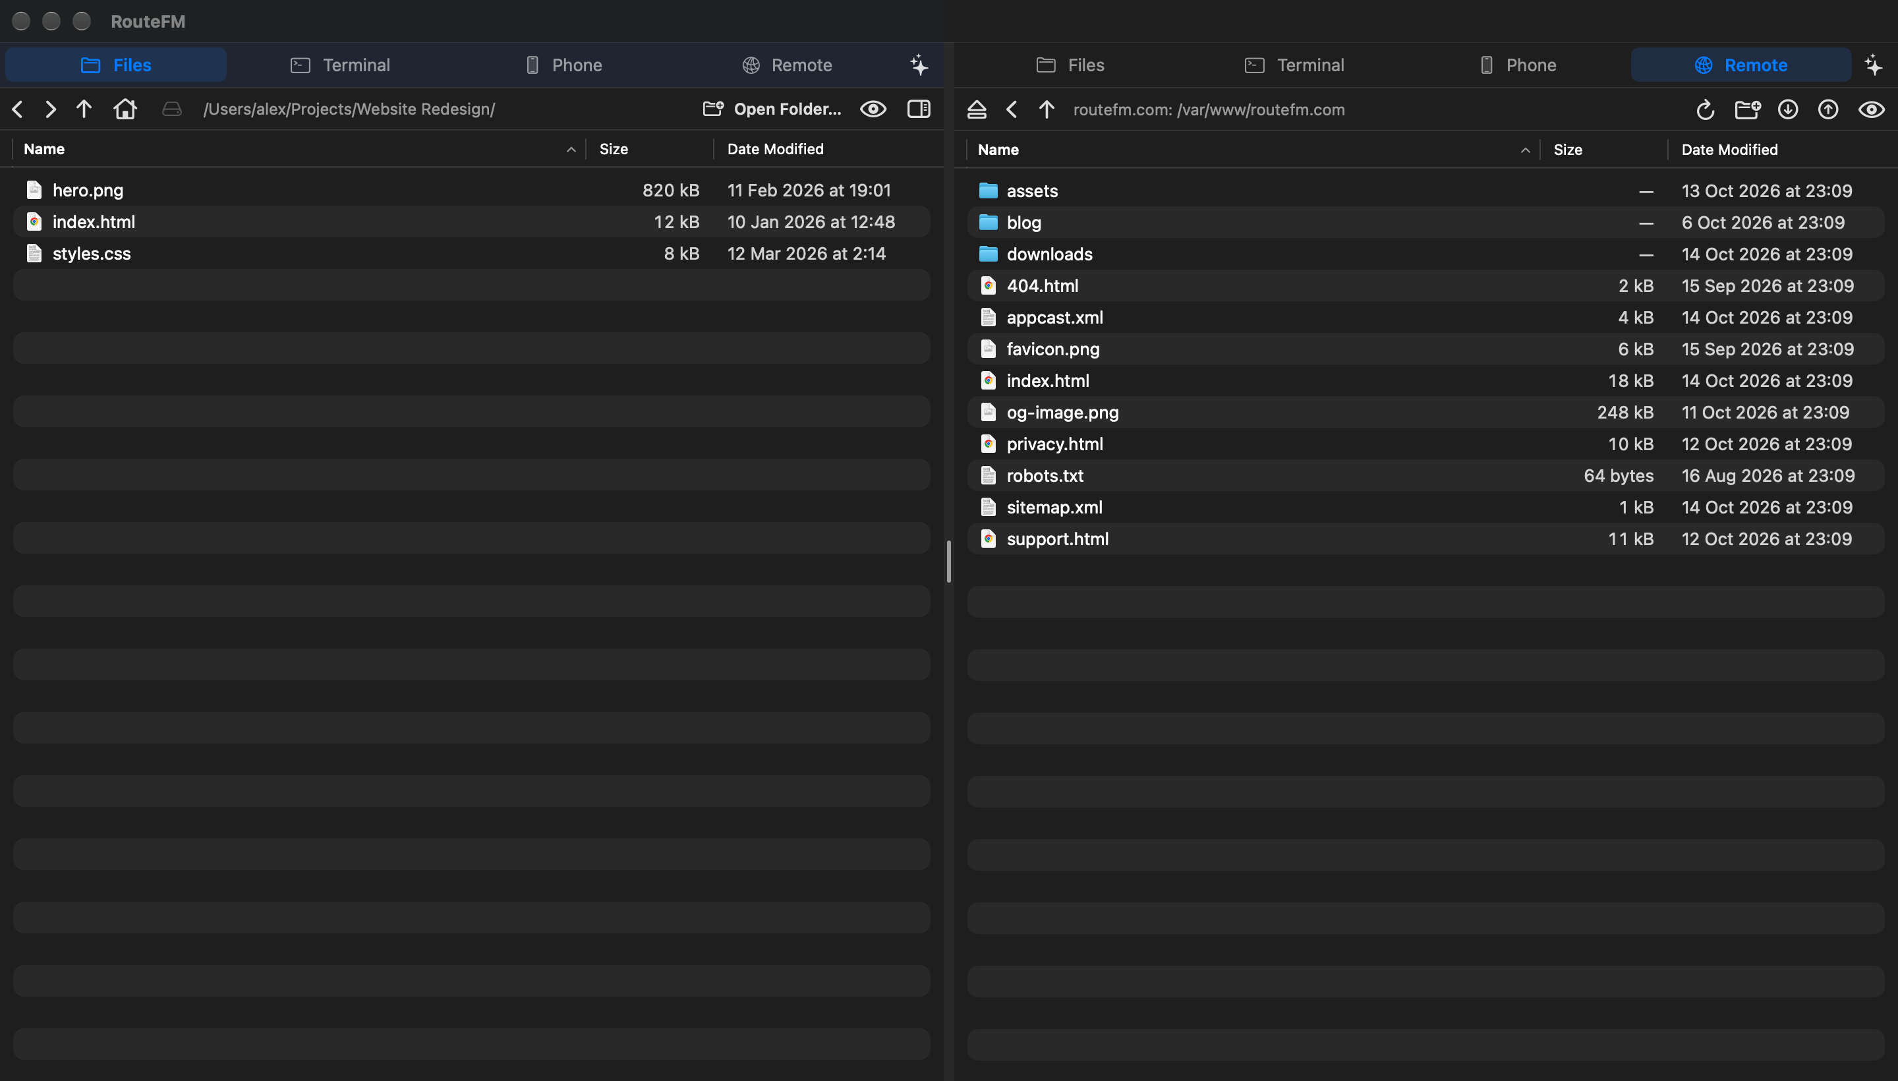The image size is (1898, 1081).
Task: Select the local 12 kB index.html file
Action: click(471, 222)
